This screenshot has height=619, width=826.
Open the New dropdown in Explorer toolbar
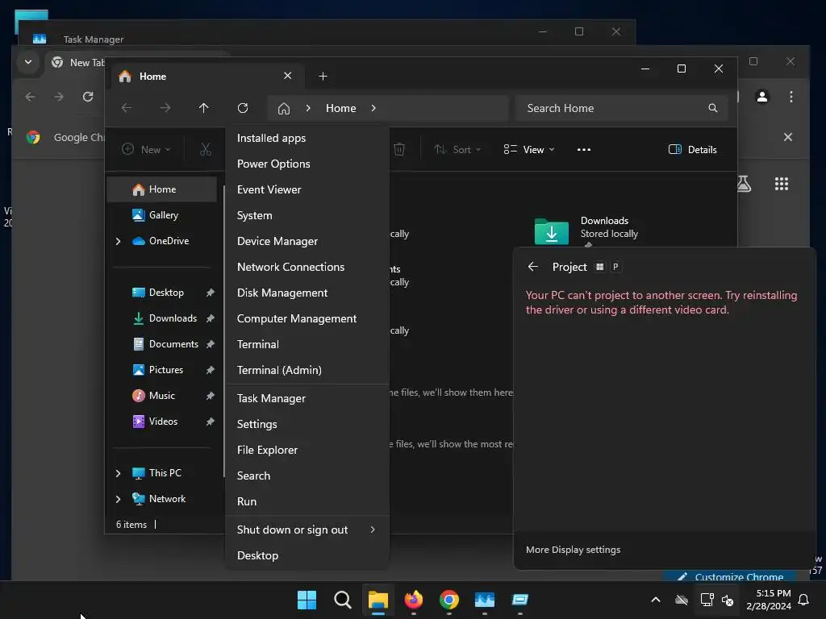pos(147,149)
